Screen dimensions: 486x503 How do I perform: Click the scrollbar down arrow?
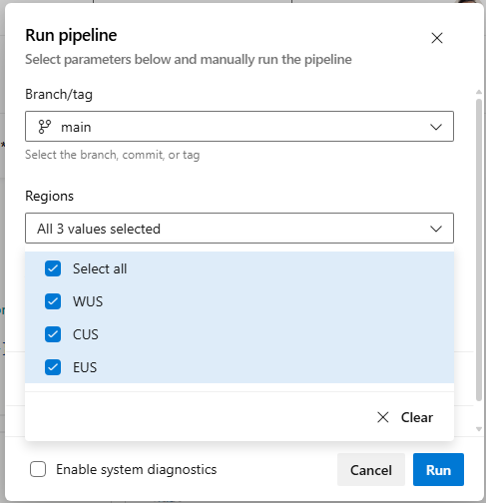pos(479,429)
